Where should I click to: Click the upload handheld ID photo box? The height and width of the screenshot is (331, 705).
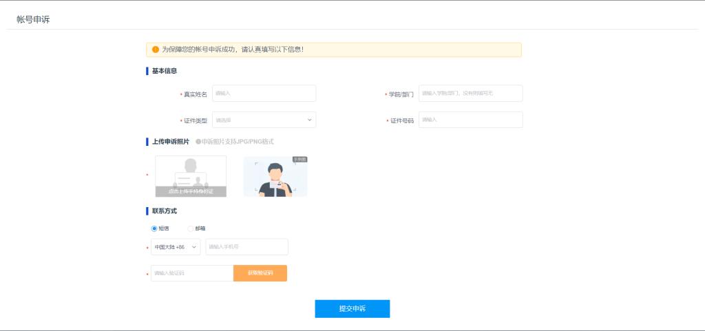point(191,176)
